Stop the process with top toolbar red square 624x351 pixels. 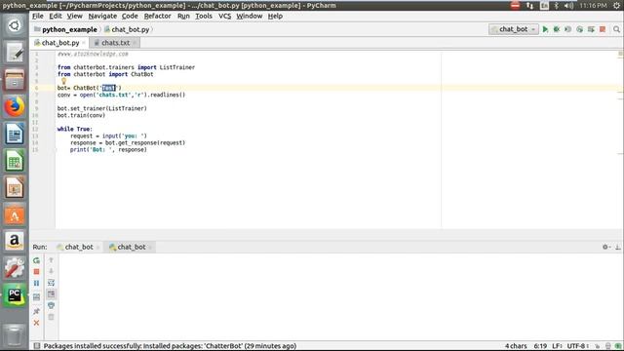tap(603, 29)
